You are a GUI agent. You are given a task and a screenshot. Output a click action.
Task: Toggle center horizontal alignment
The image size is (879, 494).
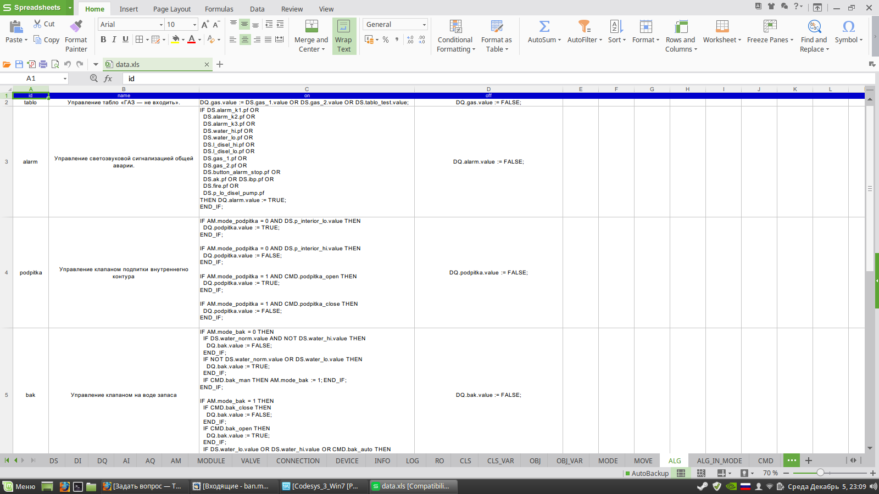(245, 40)
